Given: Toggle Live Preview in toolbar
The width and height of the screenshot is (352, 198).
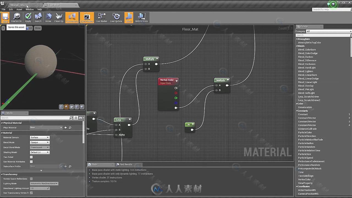Looking at the screenshot, I should point(87,18).
